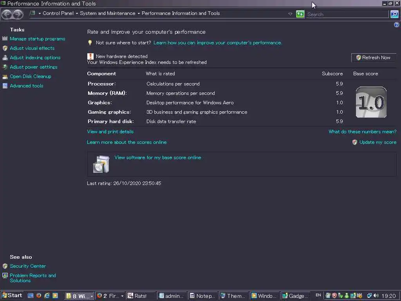Click the light bulb tip icon
401x301 pixels.
(90, 43)
